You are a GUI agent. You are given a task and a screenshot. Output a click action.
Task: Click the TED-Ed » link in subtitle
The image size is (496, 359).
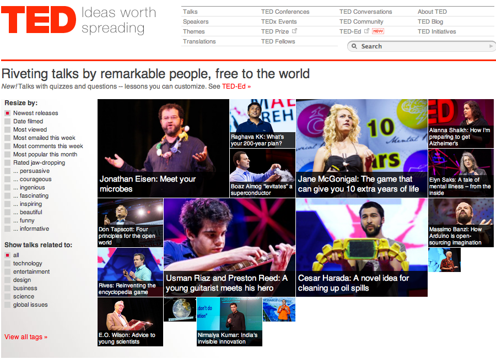[236, 86]
